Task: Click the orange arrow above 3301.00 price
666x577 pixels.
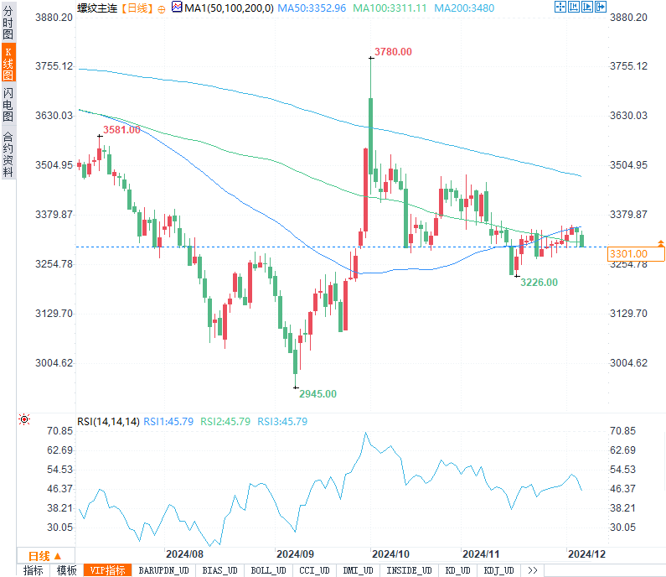Action: (660, 242)
